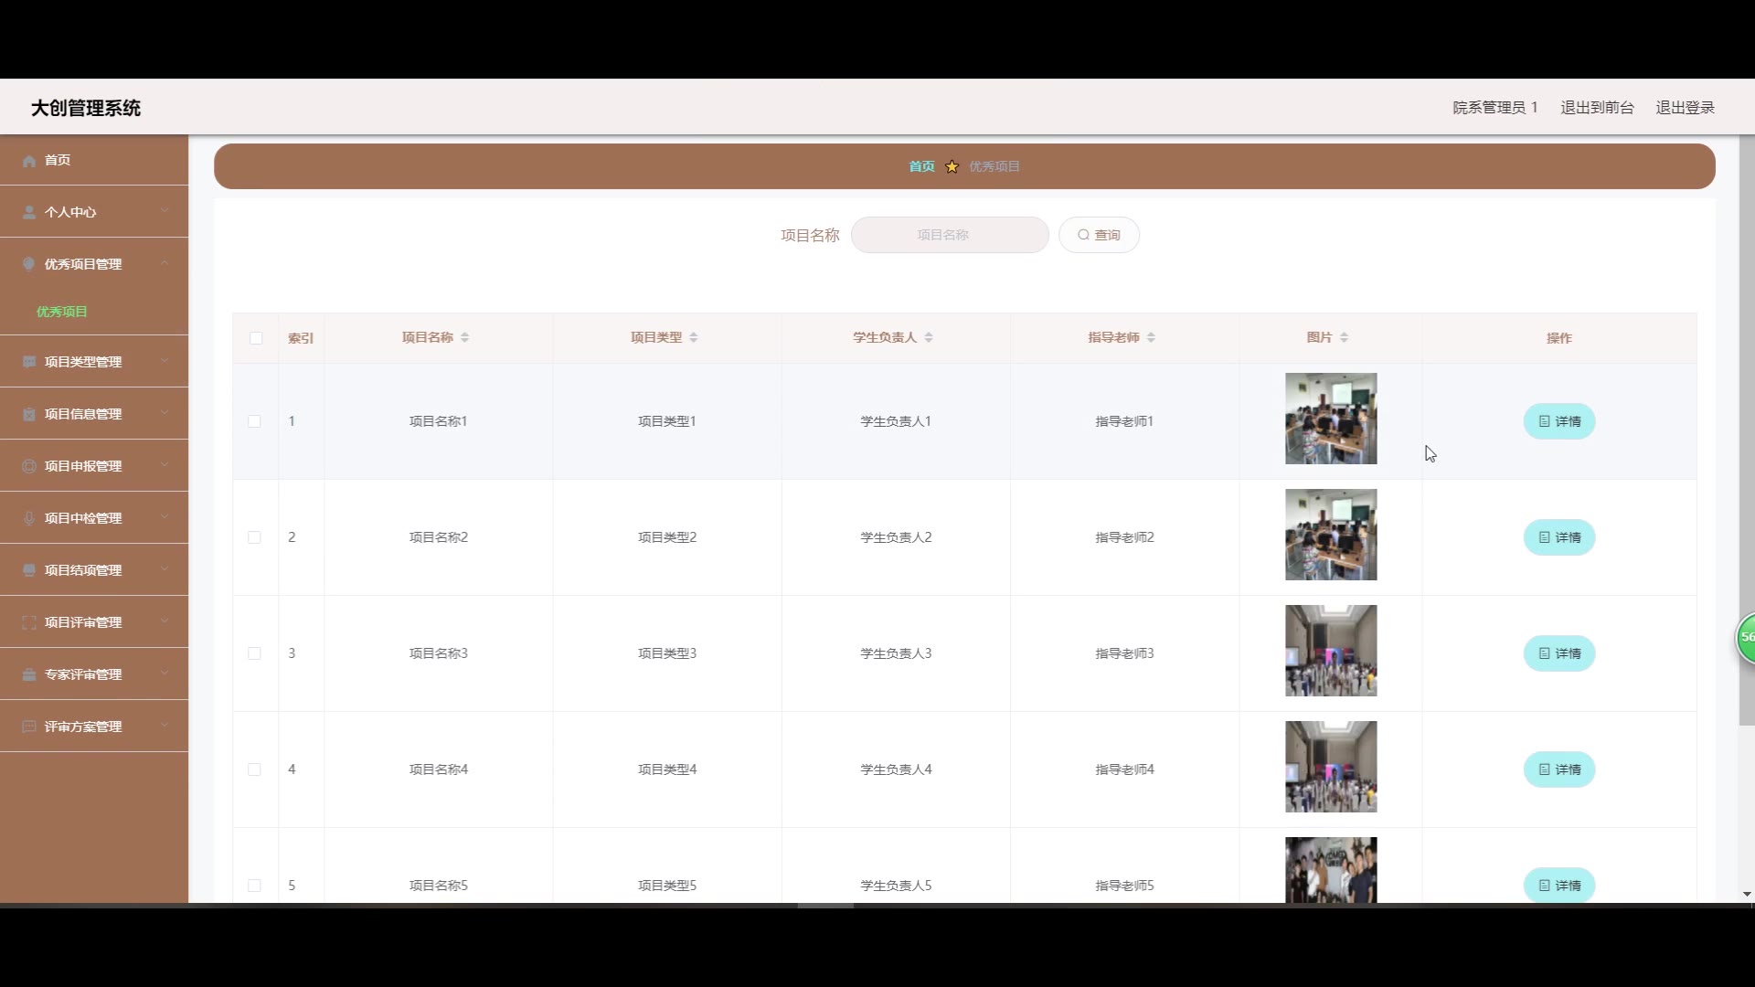Open 详情 for 项目名称4
The width and height of the screenshot is (1755, 987).
point(1558,769)
